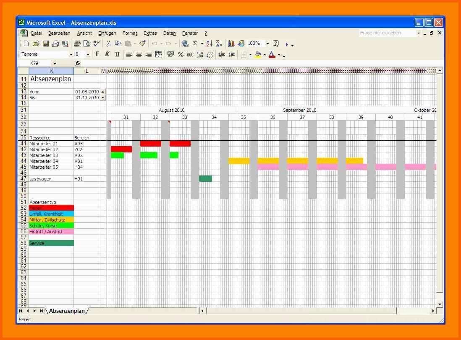
Task: Click the Copy icon in toolbar
Action: pos(118,44)
